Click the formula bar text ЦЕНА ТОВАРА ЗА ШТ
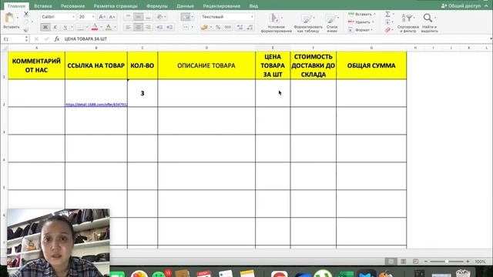 pos(86,39)
